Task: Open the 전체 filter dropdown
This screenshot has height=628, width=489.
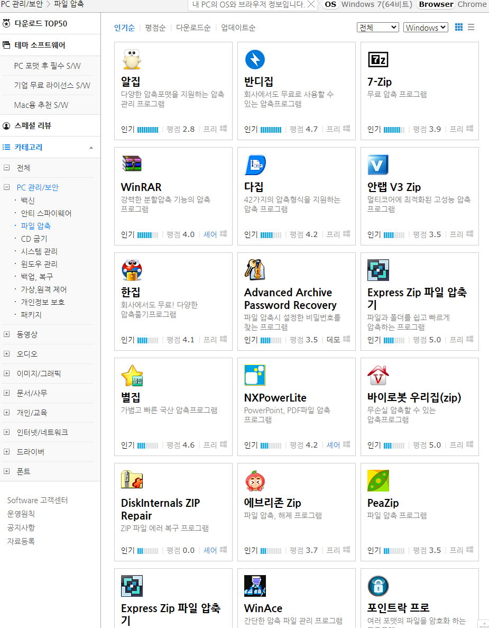Action: point(378,27)
